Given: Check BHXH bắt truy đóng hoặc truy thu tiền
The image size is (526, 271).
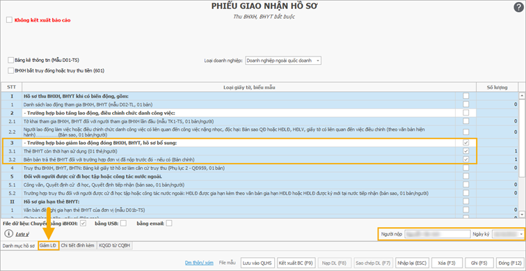Looking at the screenshot, I should (10, 70).
